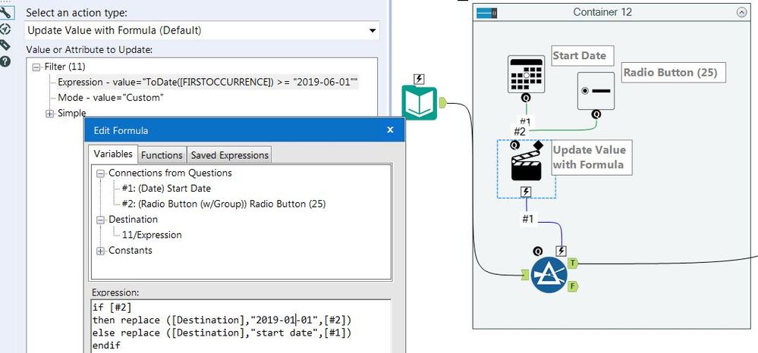This screenshot has width=758, height=353.
Task: Close the Edit Formula dialog
Action: (x=391, y=130)
